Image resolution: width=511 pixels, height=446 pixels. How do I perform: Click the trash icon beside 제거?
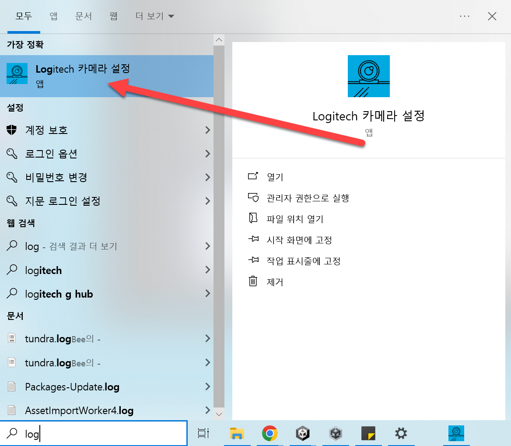click(x=253, y=281)
